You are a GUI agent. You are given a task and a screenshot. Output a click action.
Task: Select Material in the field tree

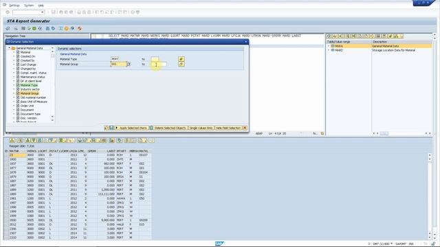[25, 52]
